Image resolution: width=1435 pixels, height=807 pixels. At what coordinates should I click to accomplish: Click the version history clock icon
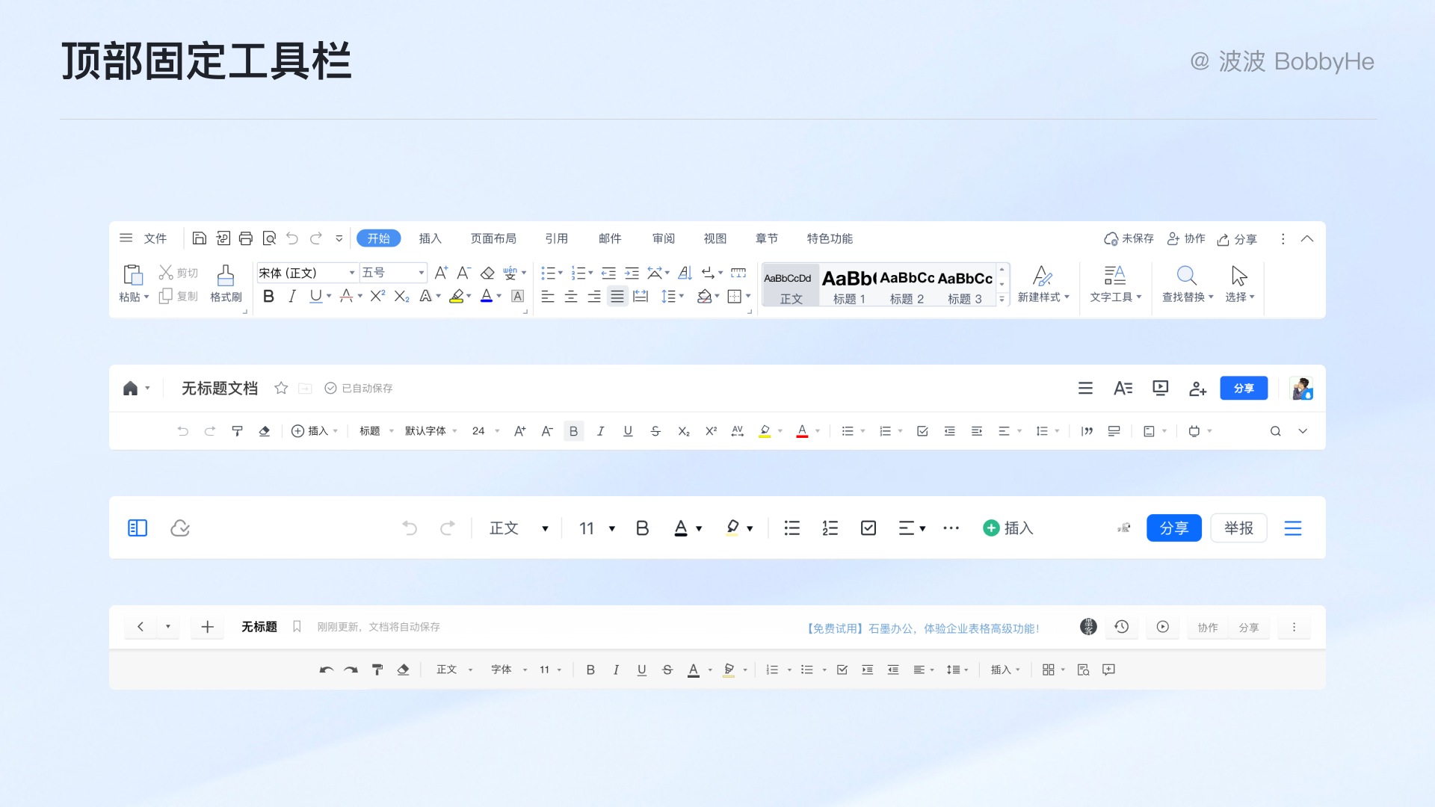point(1121,627)
